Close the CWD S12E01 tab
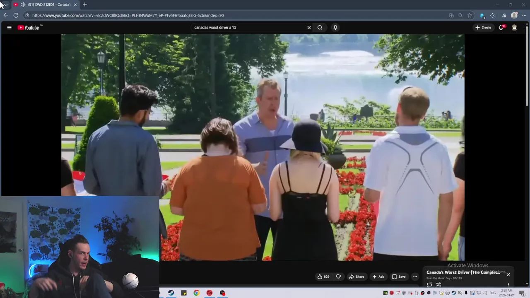The height and width of the screenshot is (298, 530). point(75,5)
